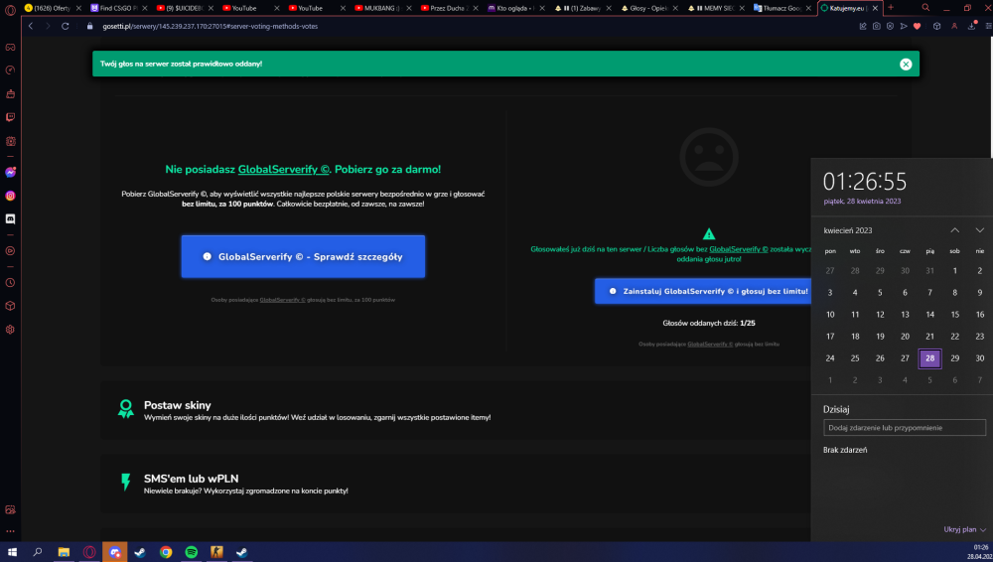Select April 15 in the calendar
The image size is (993, 562).
pos(955,315)
